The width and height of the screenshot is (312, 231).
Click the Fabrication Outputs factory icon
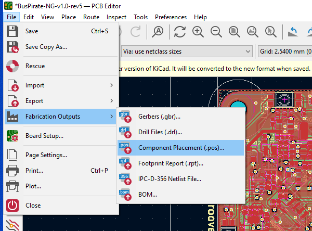coord(12,117)
